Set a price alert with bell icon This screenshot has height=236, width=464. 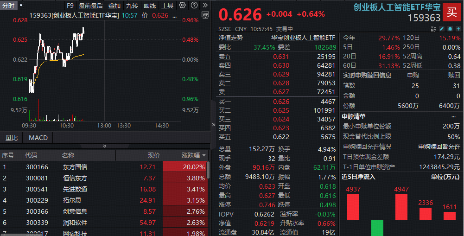coord(450,29)
